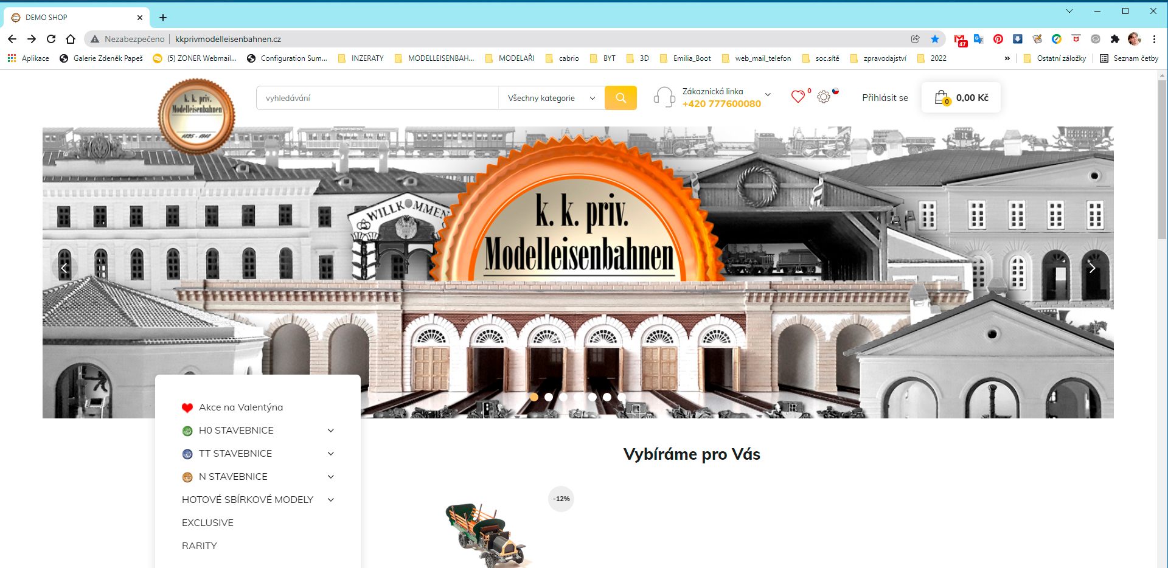Select the sixth carousel dot
This screenshot has height=568, width=1168.
coord(607,397)
